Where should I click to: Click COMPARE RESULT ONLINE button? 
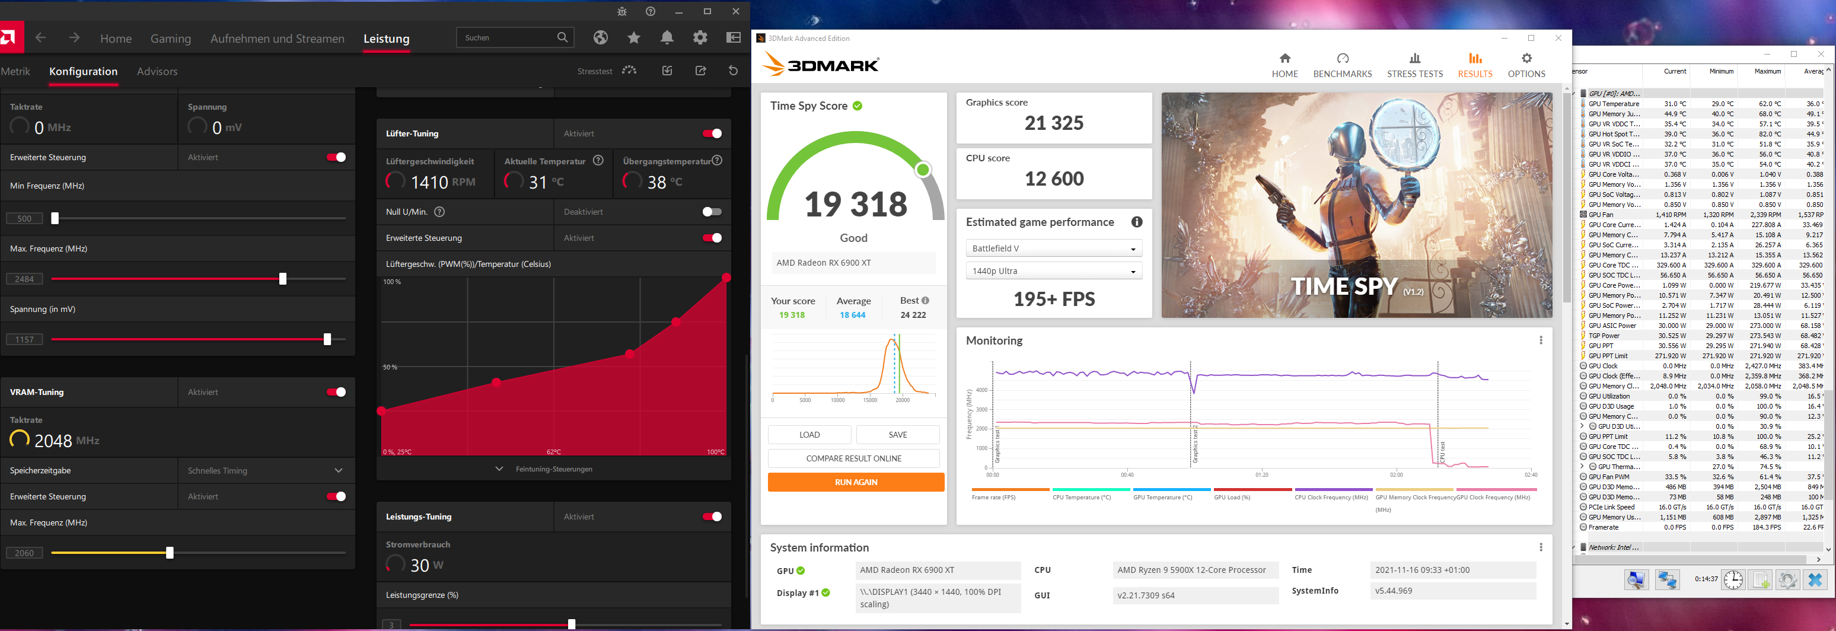click(854, 458)
